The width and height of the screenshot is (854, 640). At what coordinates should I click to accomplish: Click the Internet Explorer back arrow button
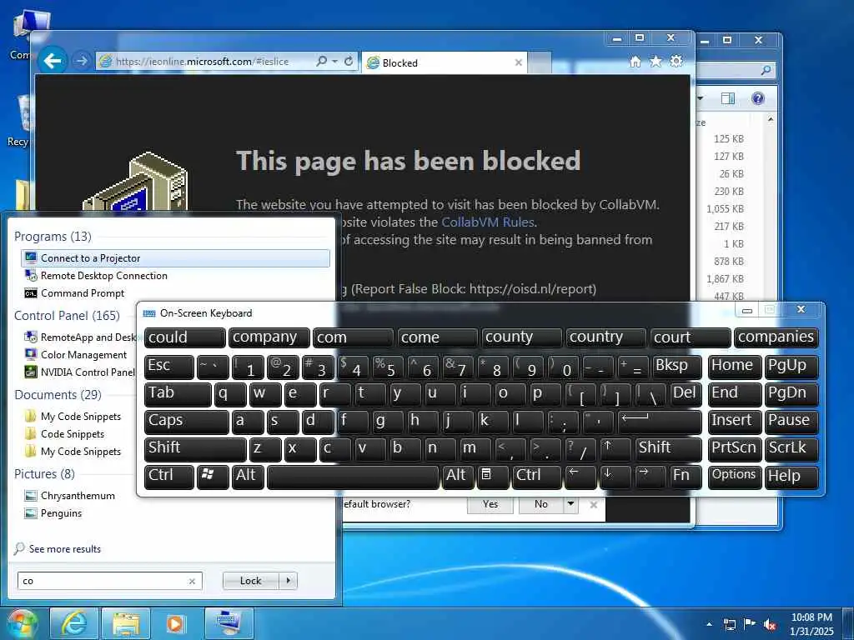(x=53, y=60)
